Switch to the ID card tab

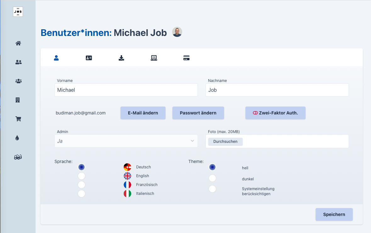coord(89,58)
